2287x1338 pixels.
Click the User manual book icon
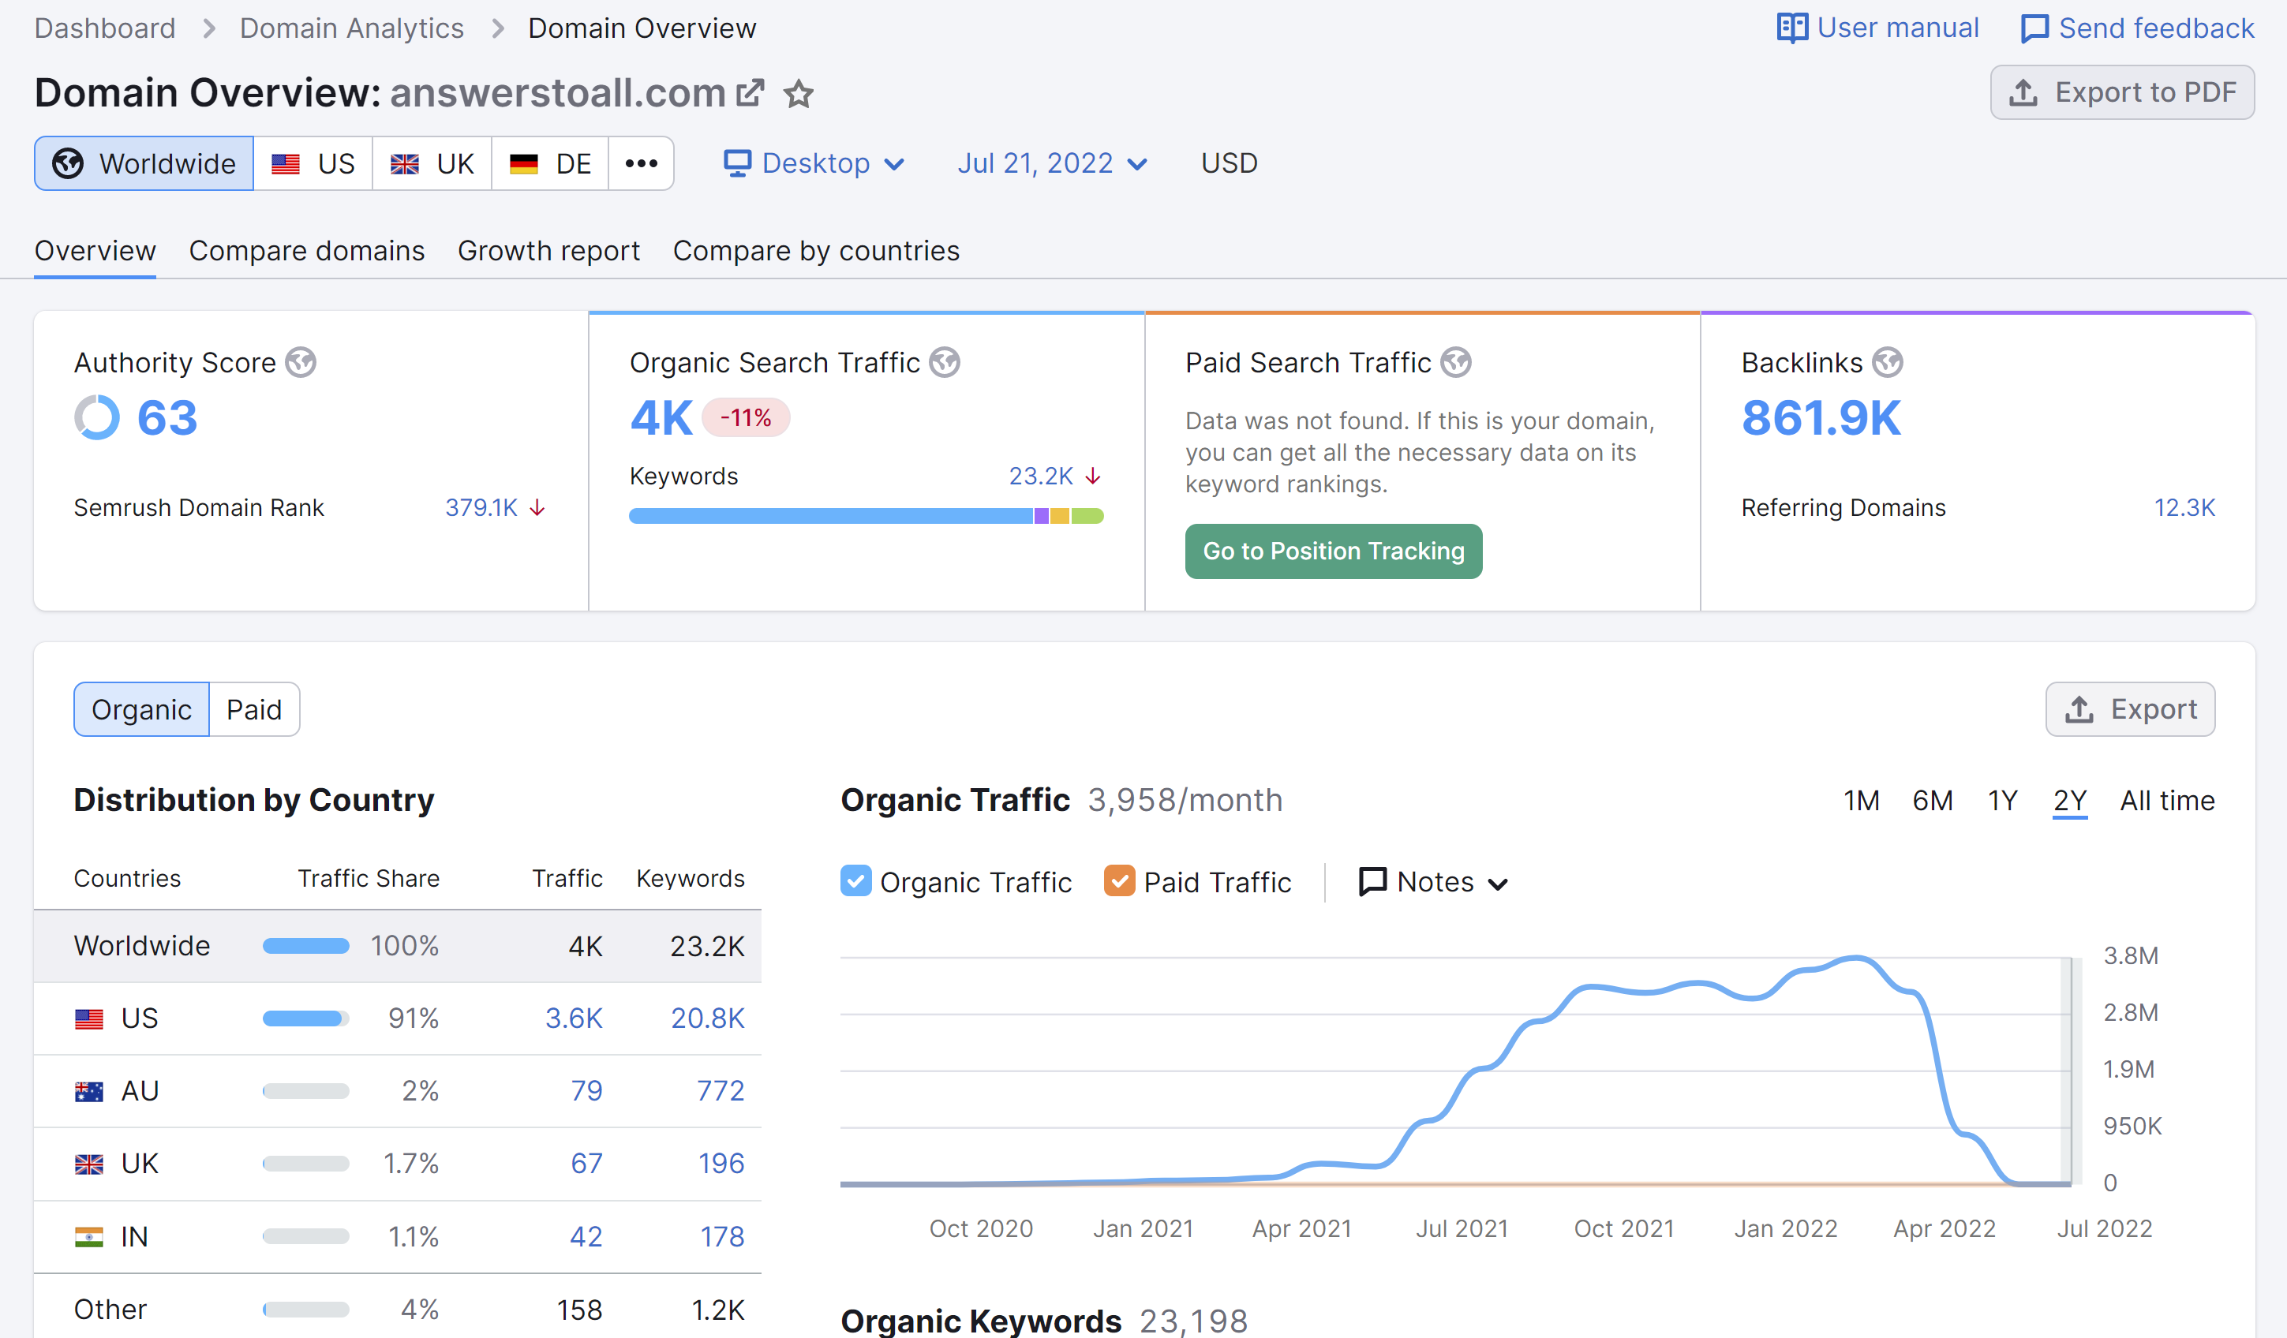coord(1791,28)
